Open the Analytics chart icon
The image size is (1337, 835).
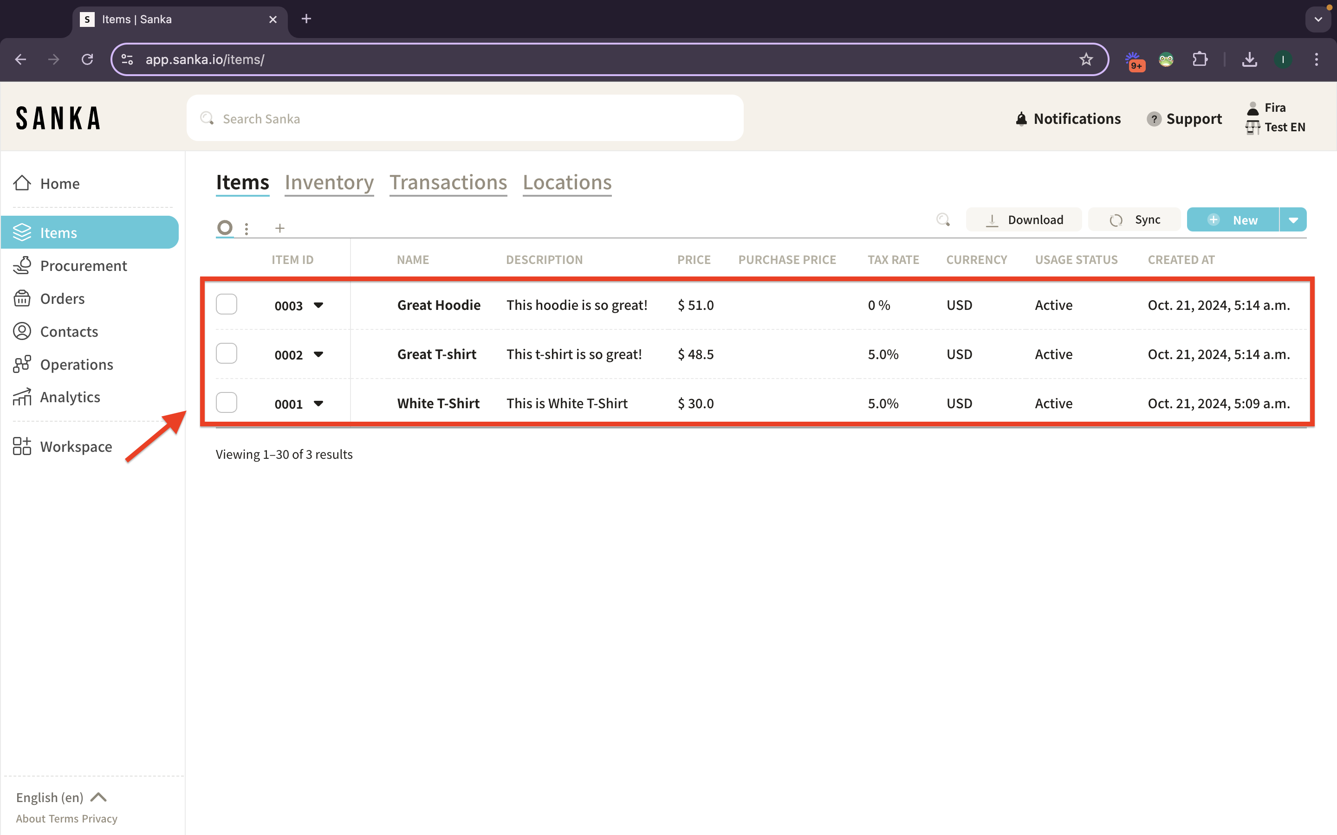tap(22, 397)
